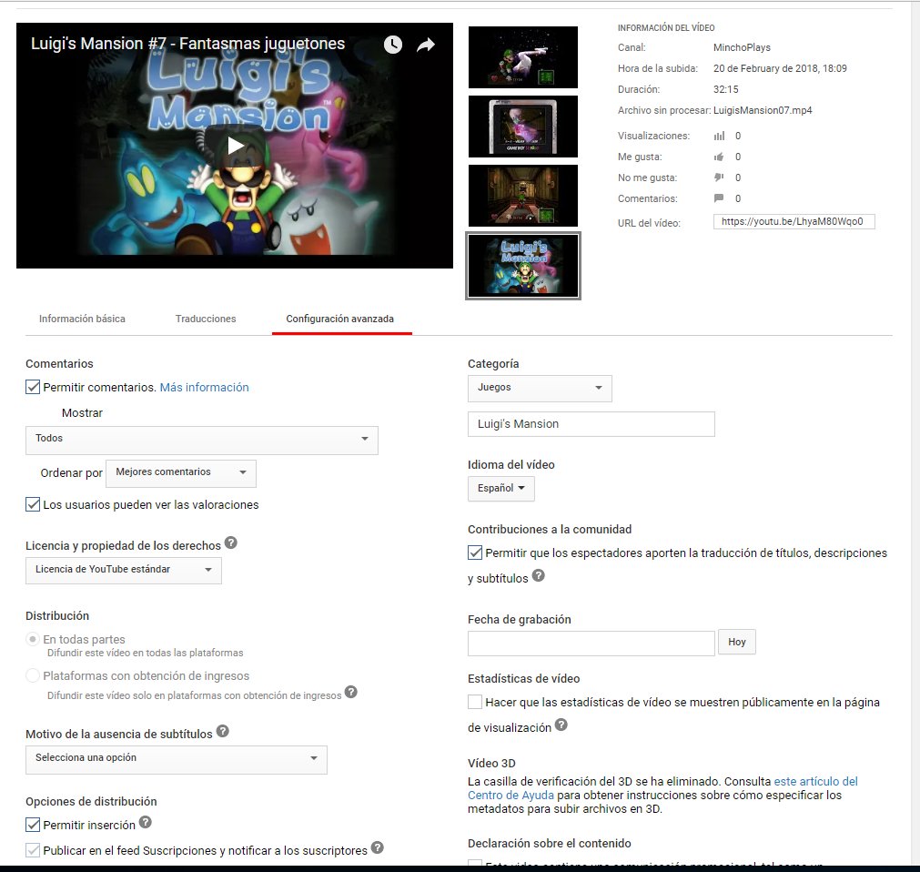The width and height of the screenshot is (920, 872).
Task: Switch to Traducciones tab
Action: (x=206, y=319)
